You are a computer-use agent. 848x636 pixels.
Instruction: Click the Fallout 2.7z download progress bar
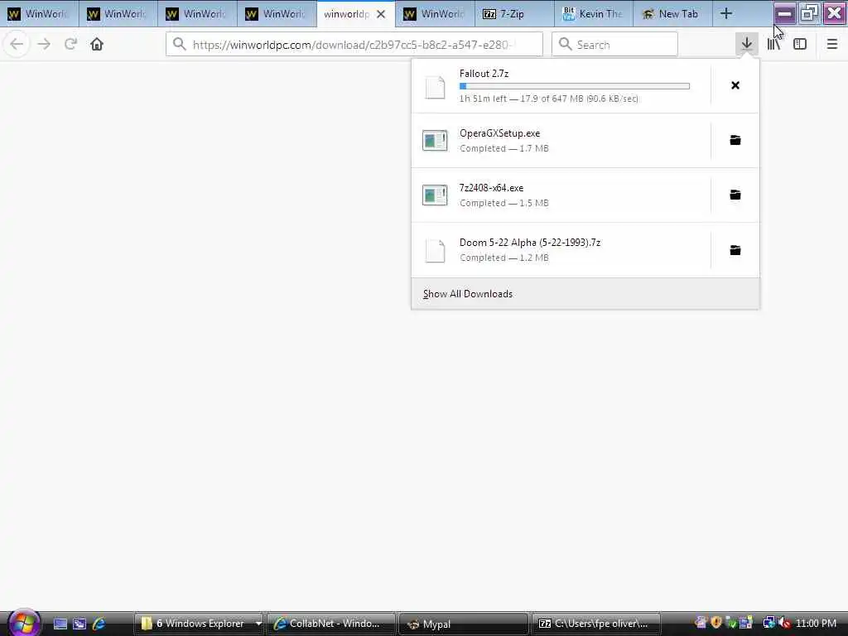tap(575, 86)
